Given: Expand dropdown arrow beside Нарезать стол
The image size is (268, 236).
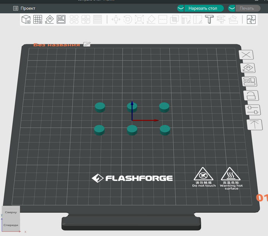Looking at the screenshot, I should pyautogui.click(x=180, y=8).
